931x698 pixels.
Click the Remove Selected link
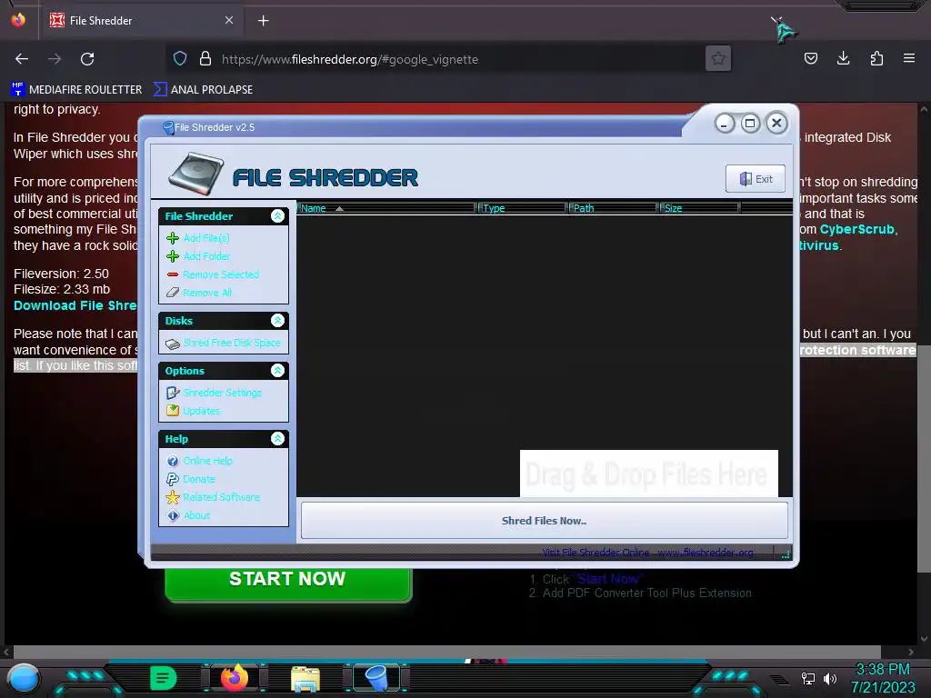click(221, 274)
